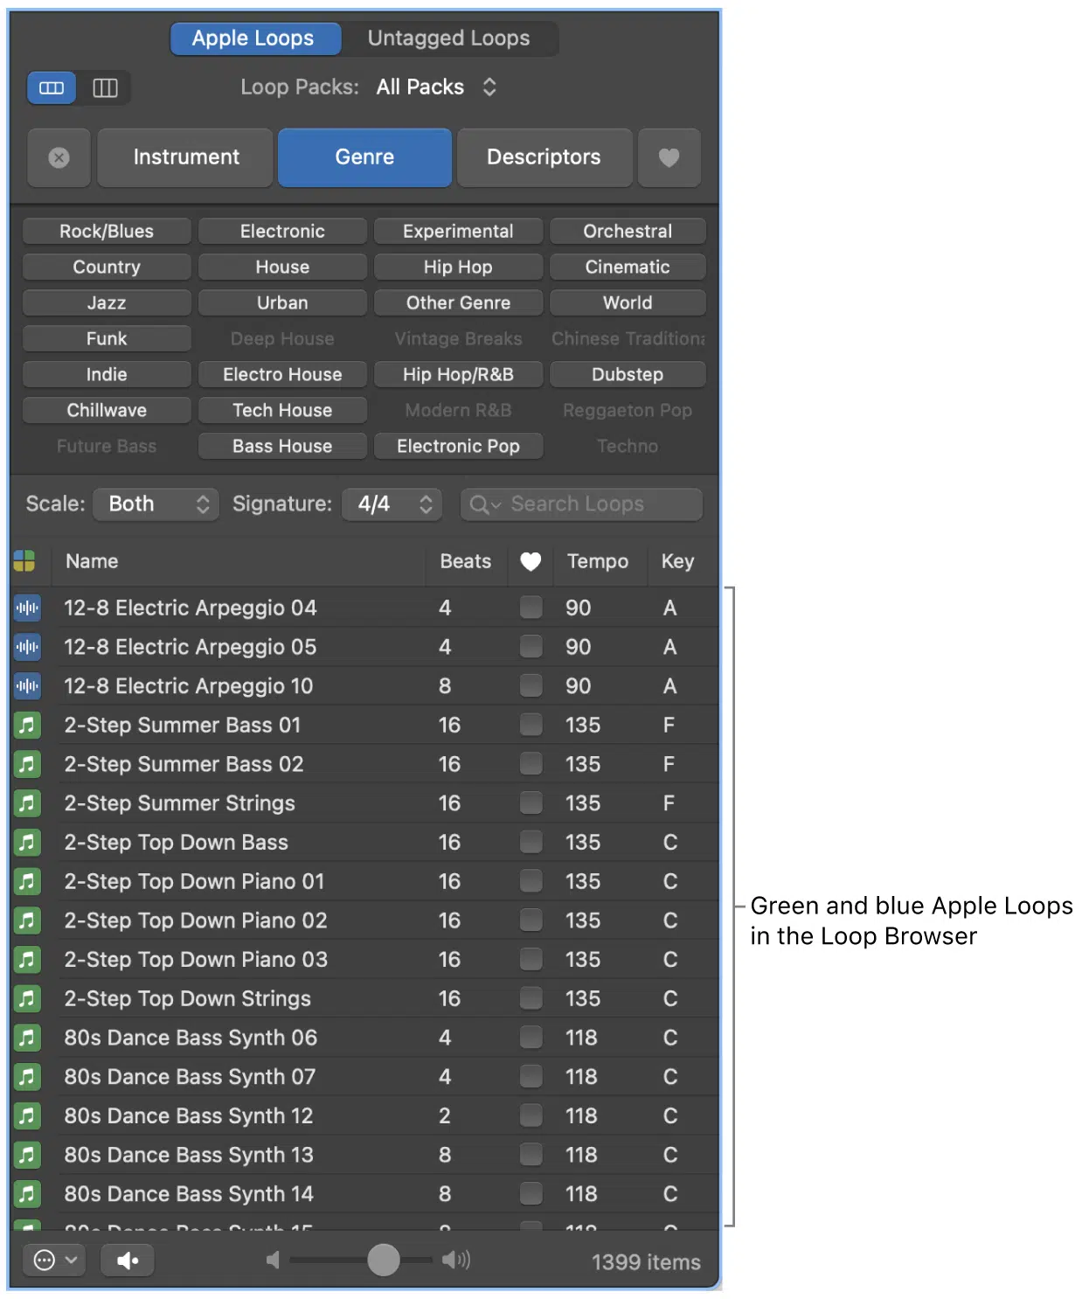Show Genre keyword buttons

364,157
